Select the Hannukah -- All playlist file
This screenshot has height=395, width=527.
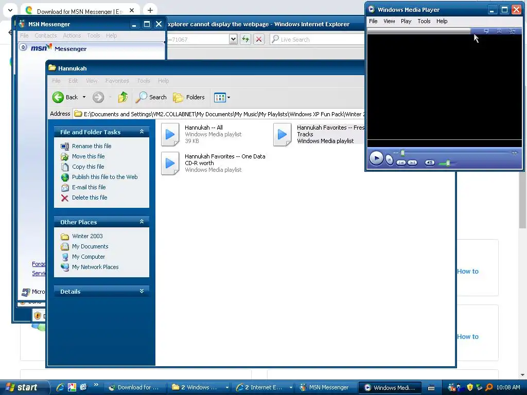coord(201,134)
